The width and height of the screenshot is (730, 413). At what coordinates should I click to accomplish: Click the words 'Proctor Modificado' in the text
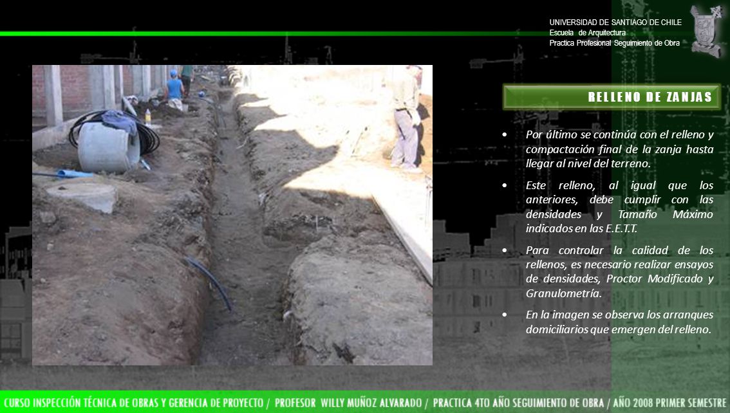click(x=655, y=279)
